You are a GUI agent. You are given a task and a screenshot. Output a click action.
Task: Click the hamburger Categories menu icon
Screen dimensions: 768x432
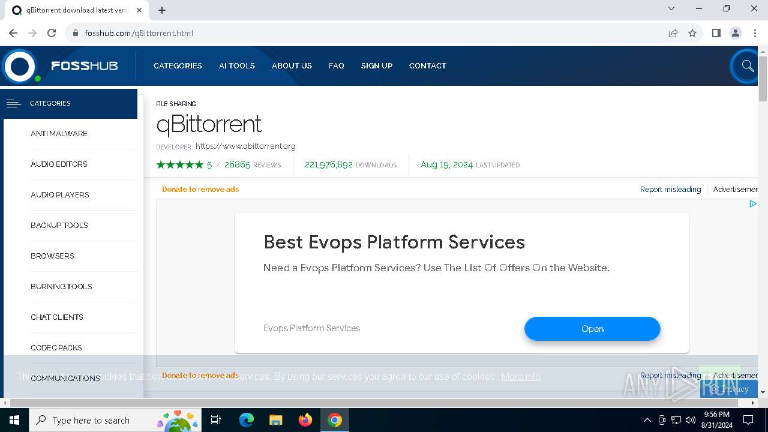click(13, 103)
